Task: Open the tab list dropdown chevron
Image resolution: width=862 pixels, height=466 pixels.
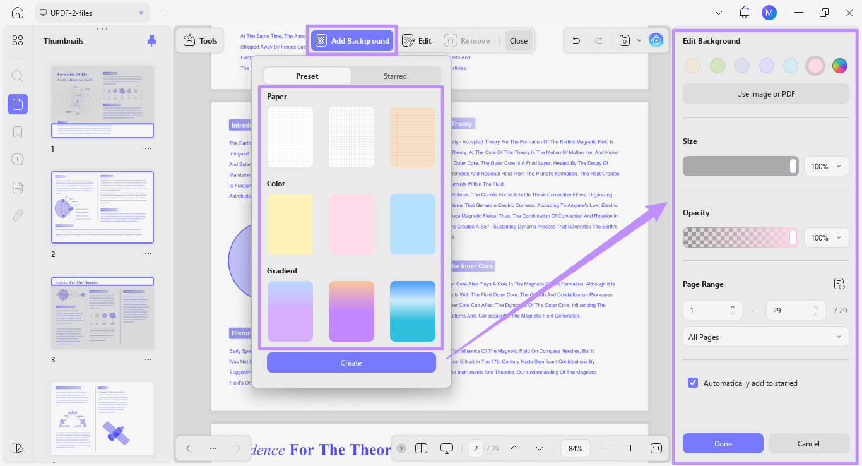Action: click(x=719, y=13)
